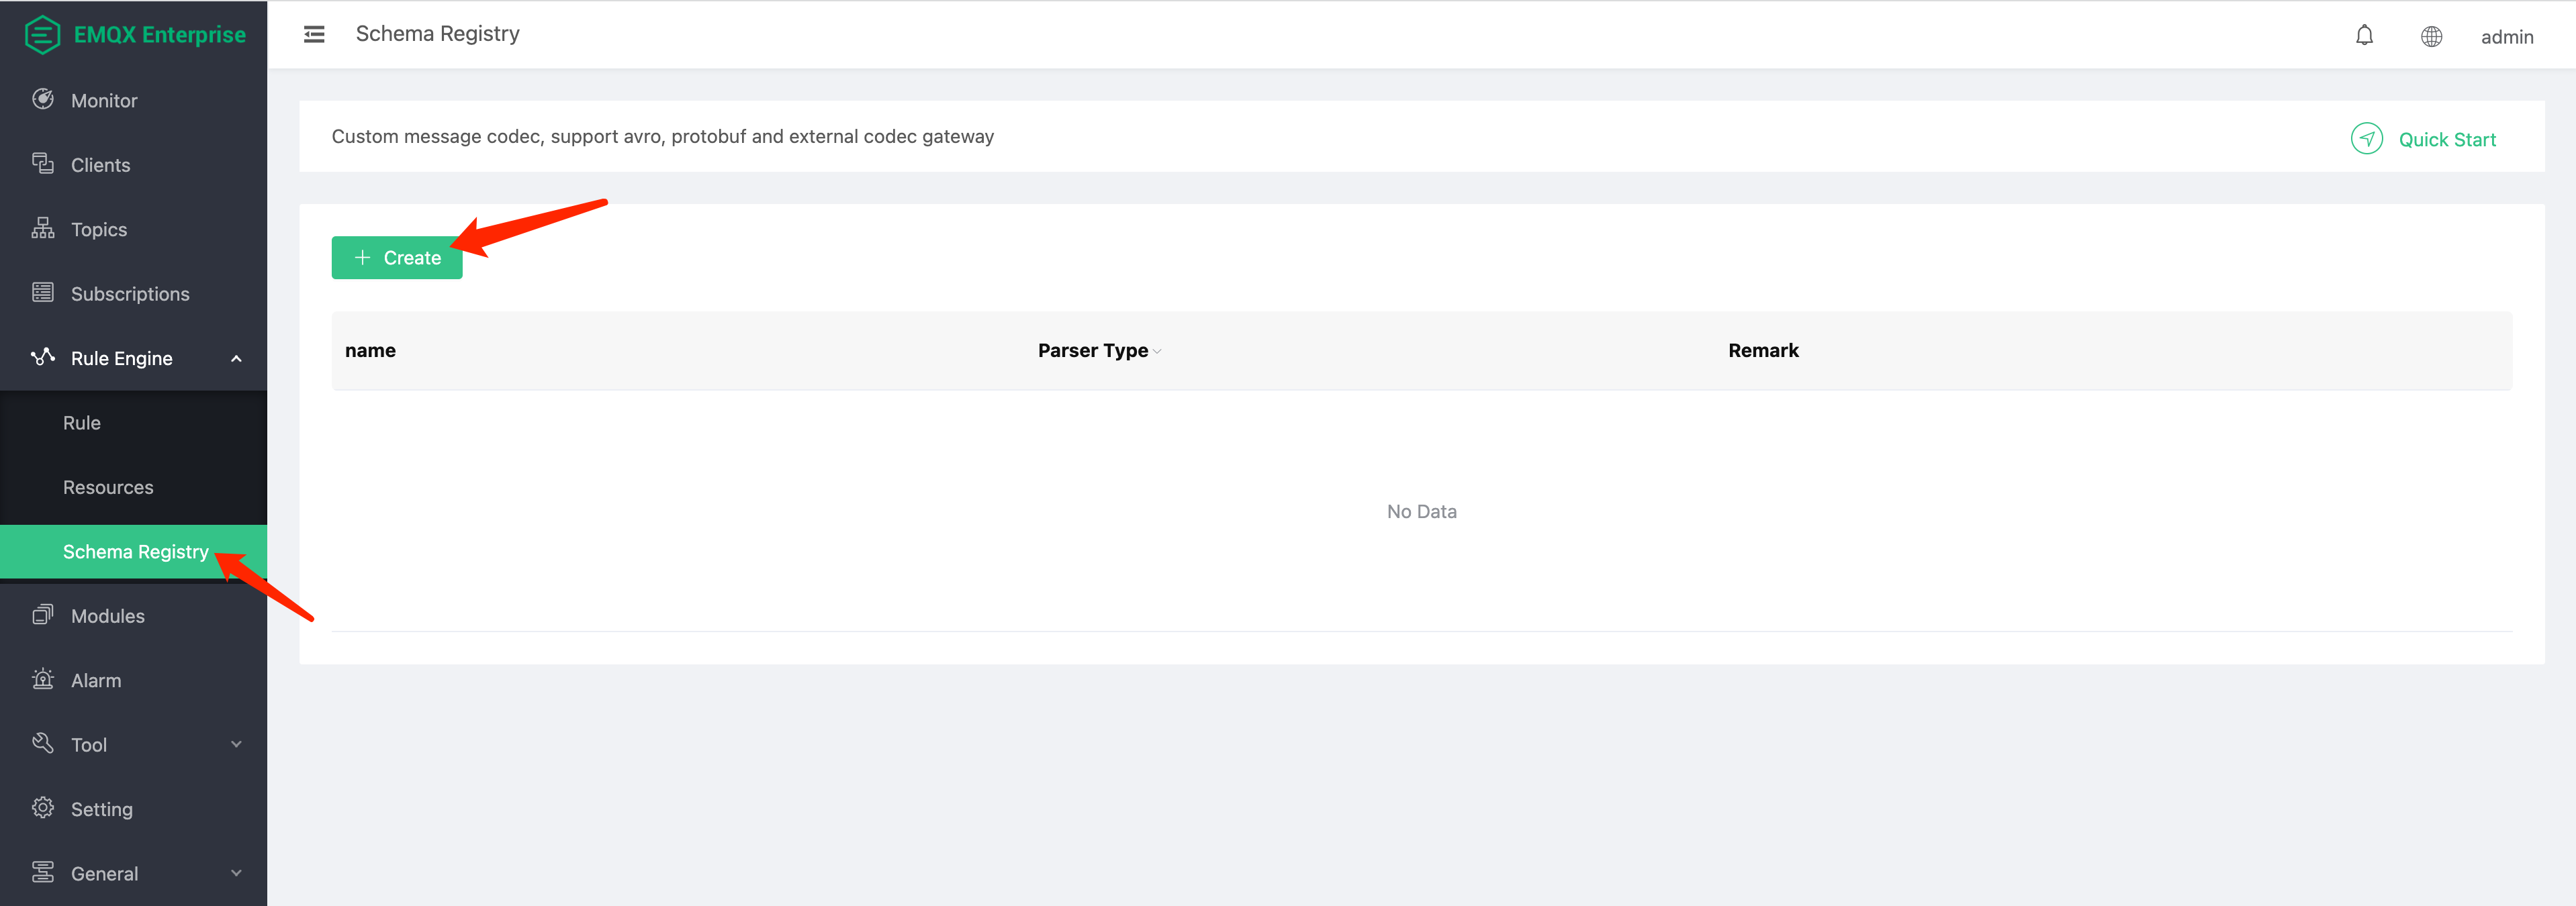The height and width of the screenshot is (906, 2576).
Task: Collapse the Rule Engine menu section
Action: [236, 358]
